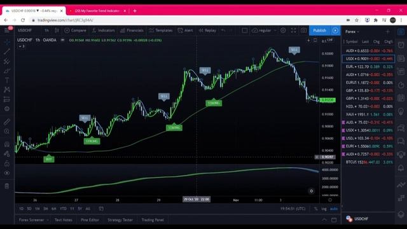Viewport: 407px width, 229px height.
Task: Select BTCUS row in watchlist
Action: tap(368, 162)
